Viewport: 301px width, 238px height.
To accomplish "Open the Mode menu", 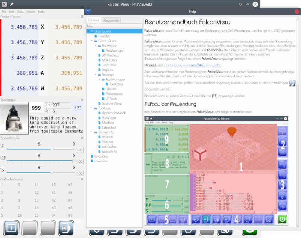I will tap(31, 12).
